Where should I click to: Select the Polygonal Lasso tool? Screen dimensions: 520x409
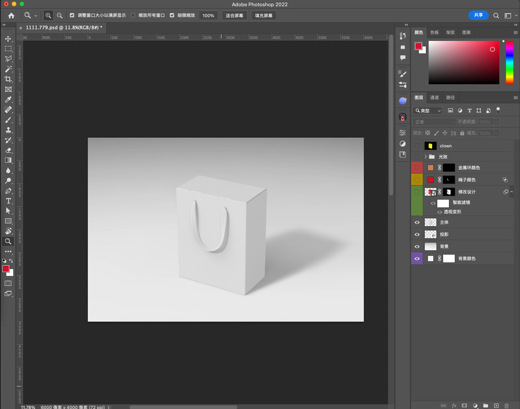8,59
